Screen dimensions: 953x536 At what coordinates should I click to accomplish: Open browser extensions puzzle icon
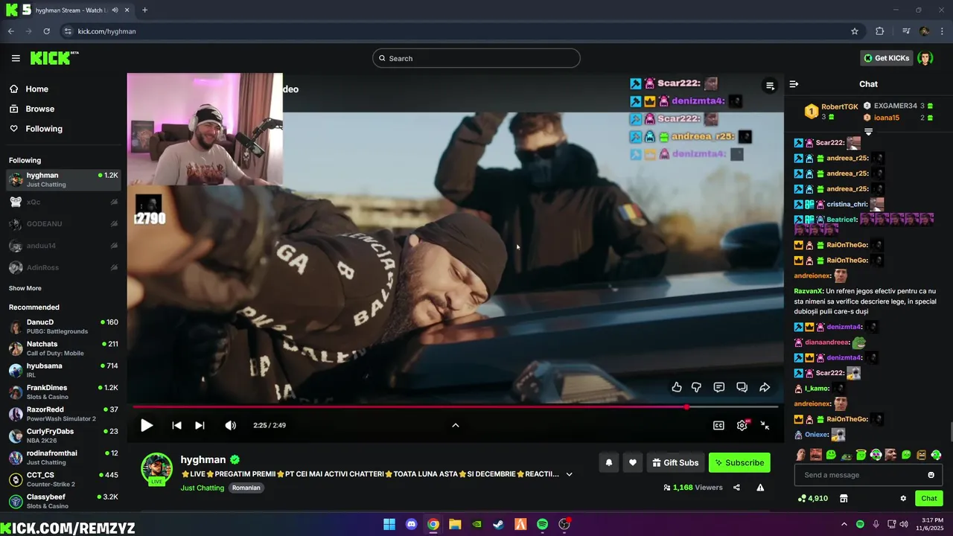pyautogui.click(x=880, y=31)
